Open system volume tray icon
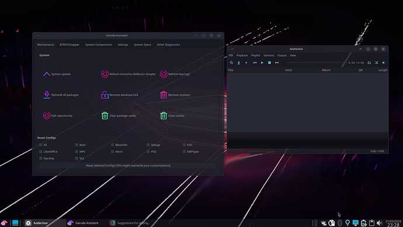The height and width of the screenshot is (227, 403). 380,223
